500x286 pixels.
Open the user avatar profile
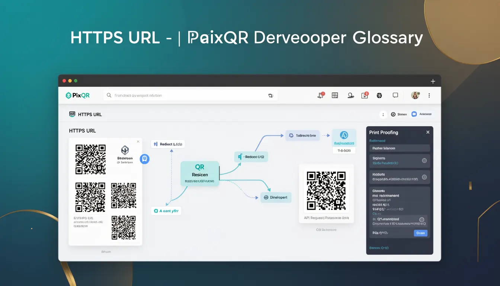point(415,95)
